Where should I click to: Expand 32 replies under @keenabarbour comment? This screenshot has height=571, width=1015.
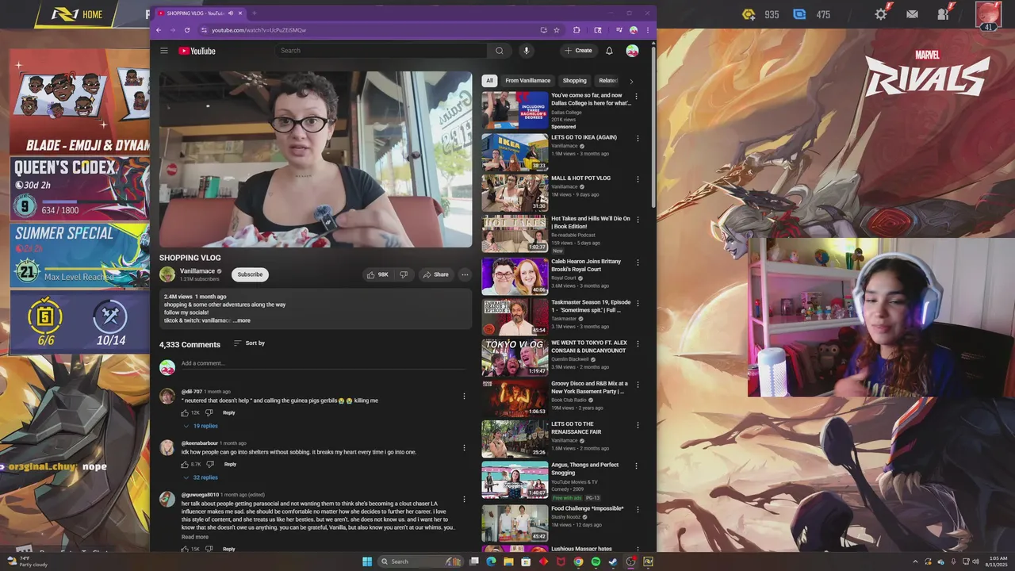coord(200,477)
